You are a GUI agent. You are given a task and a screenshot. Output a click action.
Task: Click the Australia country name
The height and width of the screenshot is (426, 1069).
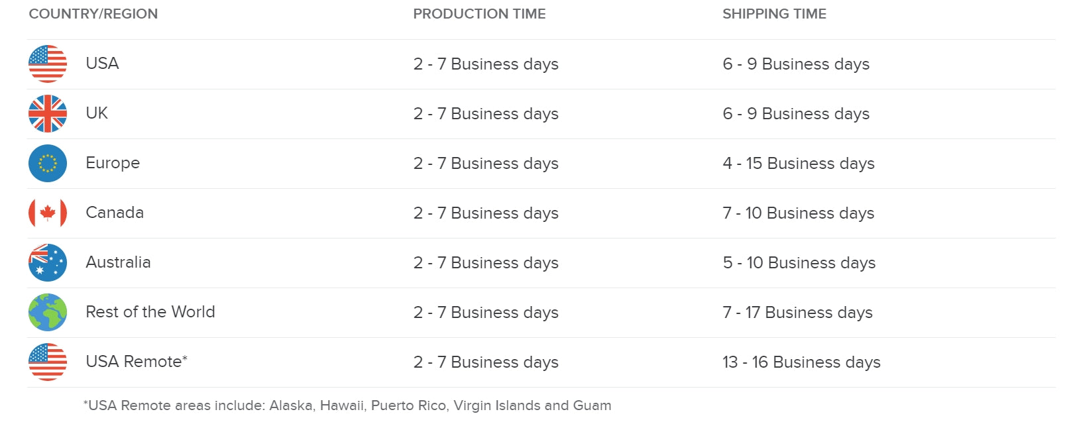tap(118, 262)
